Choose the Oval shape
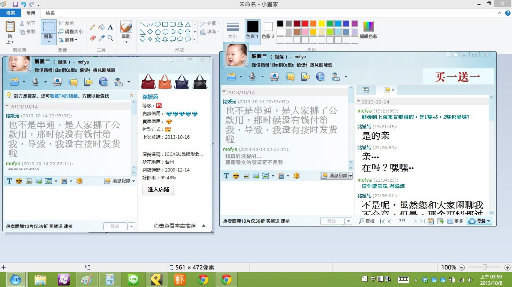This screenshot has height=287, width=512. tap(158, 24)
